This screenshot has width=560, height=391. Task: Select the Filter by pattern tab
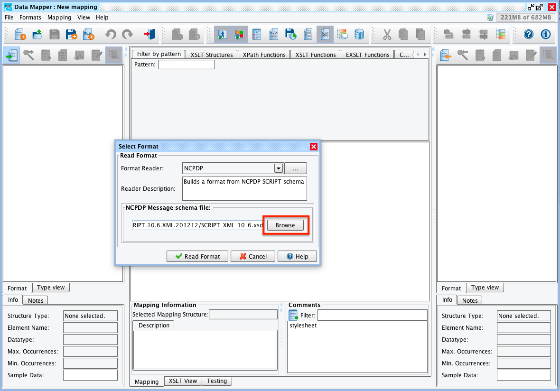tap(159, 54)
